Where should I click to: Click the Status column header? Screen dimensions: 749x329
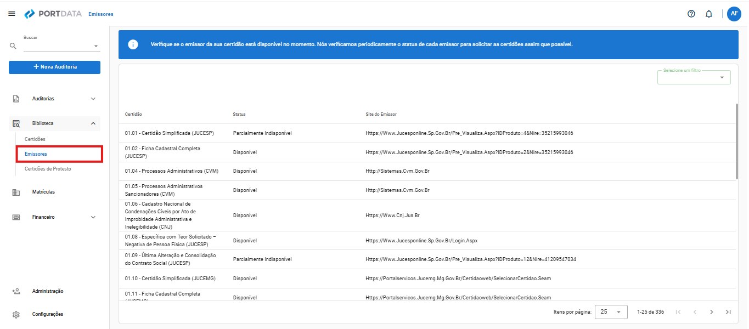coord(239,114)
